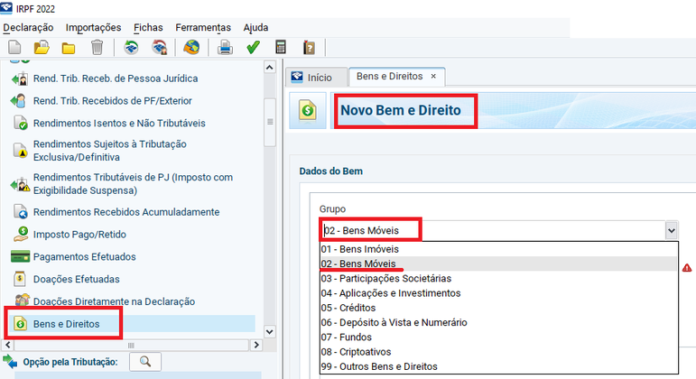Open the calculator icon in toolbar
Viewport: 696px width, 379px height.
pos(281,48)
